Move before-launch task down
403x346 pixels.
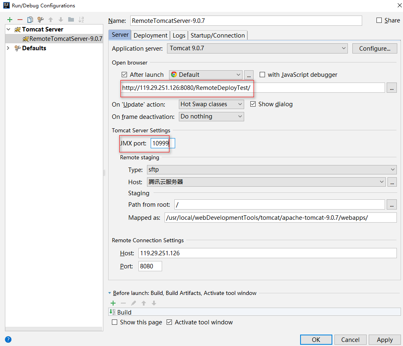coord(154,303)
